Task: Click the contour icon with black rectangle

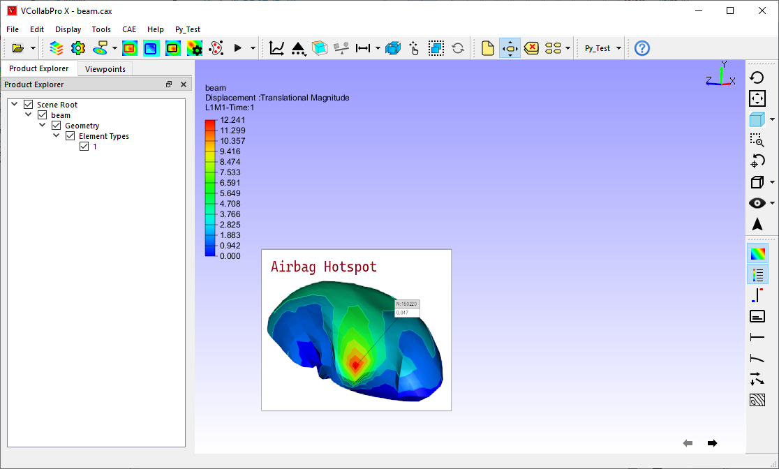Action: point(173,48)
